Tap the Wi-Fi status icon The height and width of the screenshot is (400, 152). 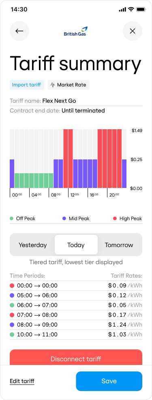click(x=131, y=9)
